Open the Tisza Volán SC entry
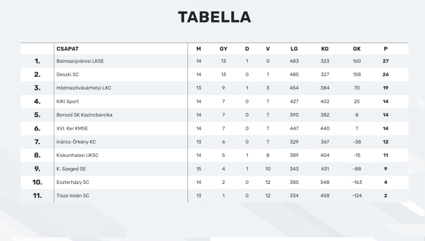The width and height of the screenshot is (425, 241). (73, 196)
